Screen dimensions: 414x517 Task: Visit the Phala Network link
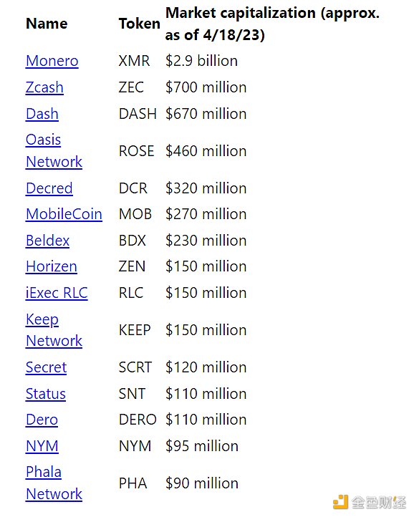pyautogui.click(x=54, y=483)
